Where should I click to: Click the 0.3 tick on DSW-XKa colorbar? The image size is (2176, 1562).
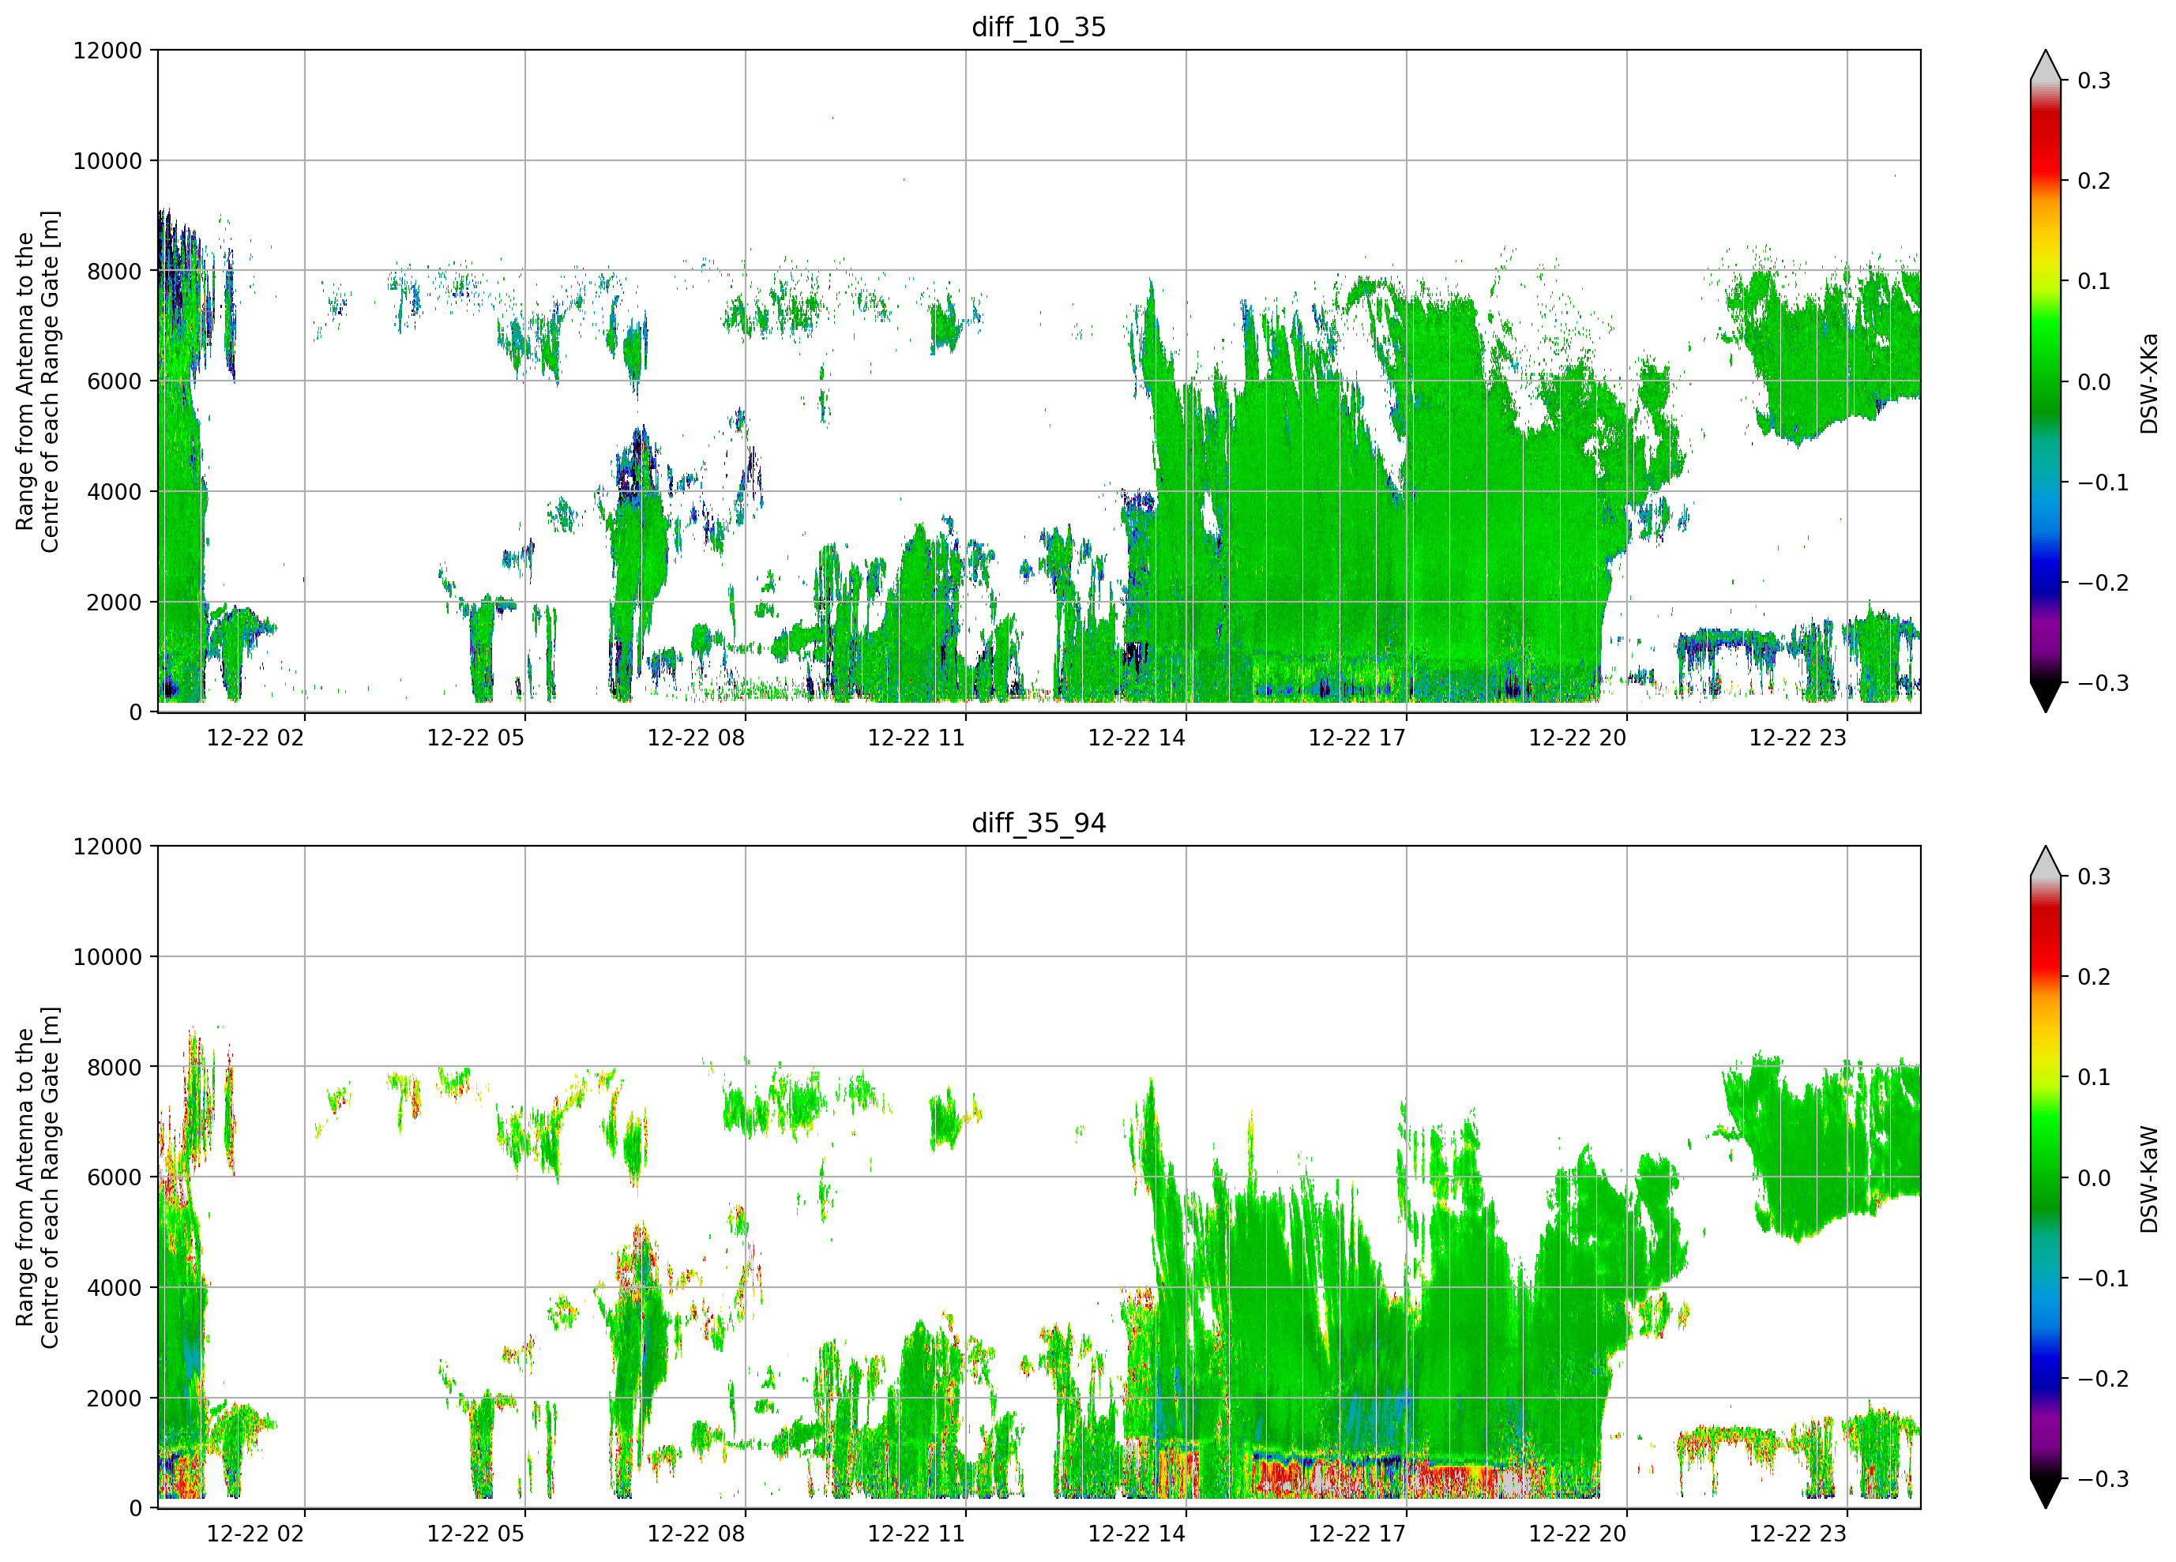[x=2095, y=81]
